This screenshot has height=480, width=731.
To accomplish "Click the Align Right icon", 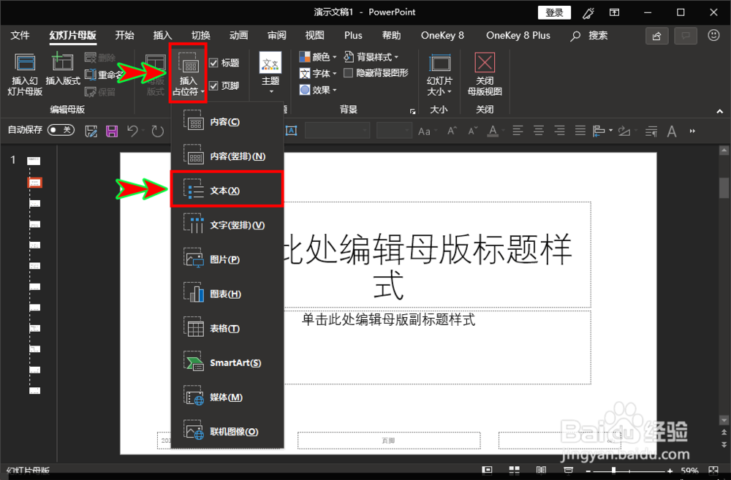I will point(559,131).
